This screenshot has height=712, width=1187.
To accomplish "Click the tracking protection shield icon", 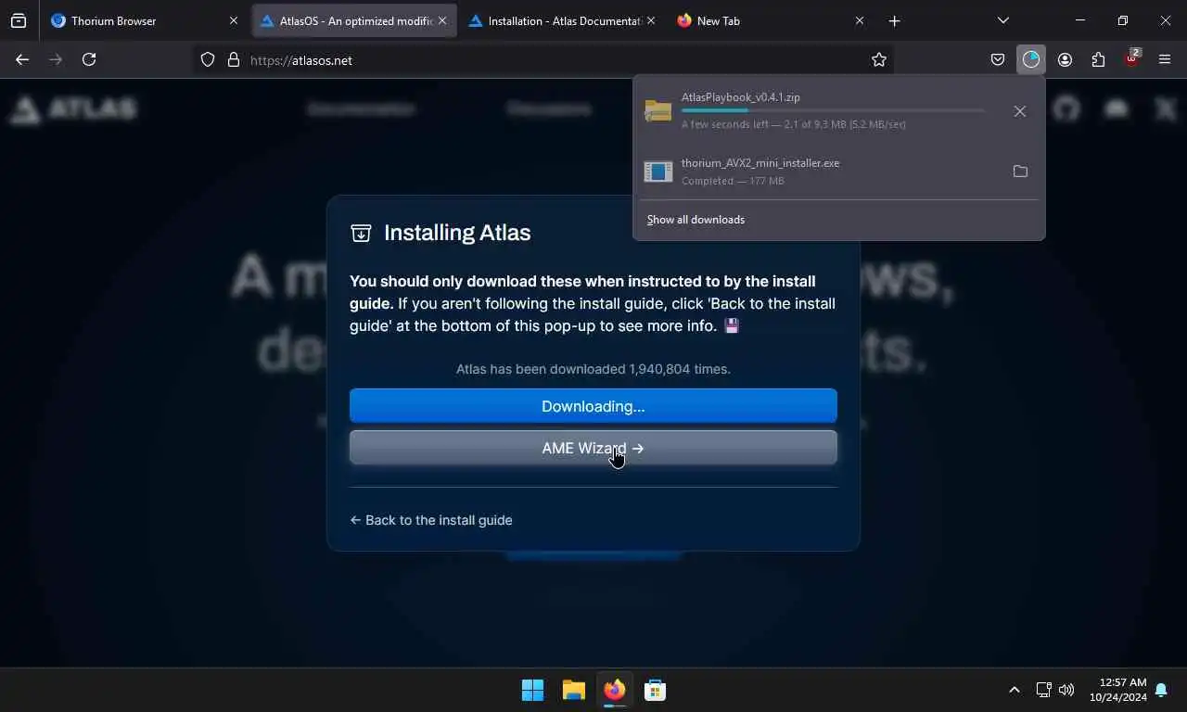I will tap(208, 59).
